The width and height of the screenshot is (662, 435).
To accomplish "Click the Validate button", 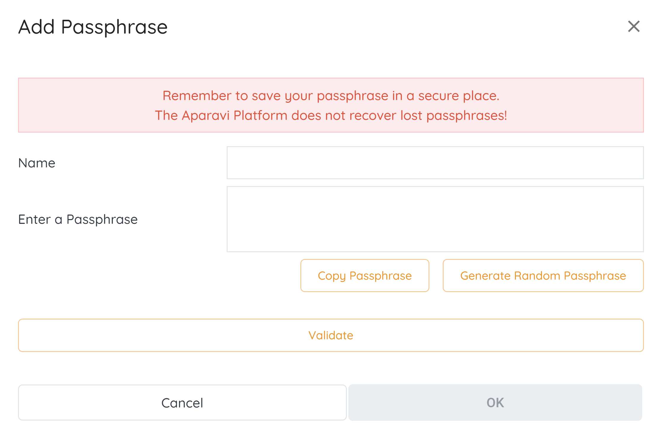I will (331, 335).
